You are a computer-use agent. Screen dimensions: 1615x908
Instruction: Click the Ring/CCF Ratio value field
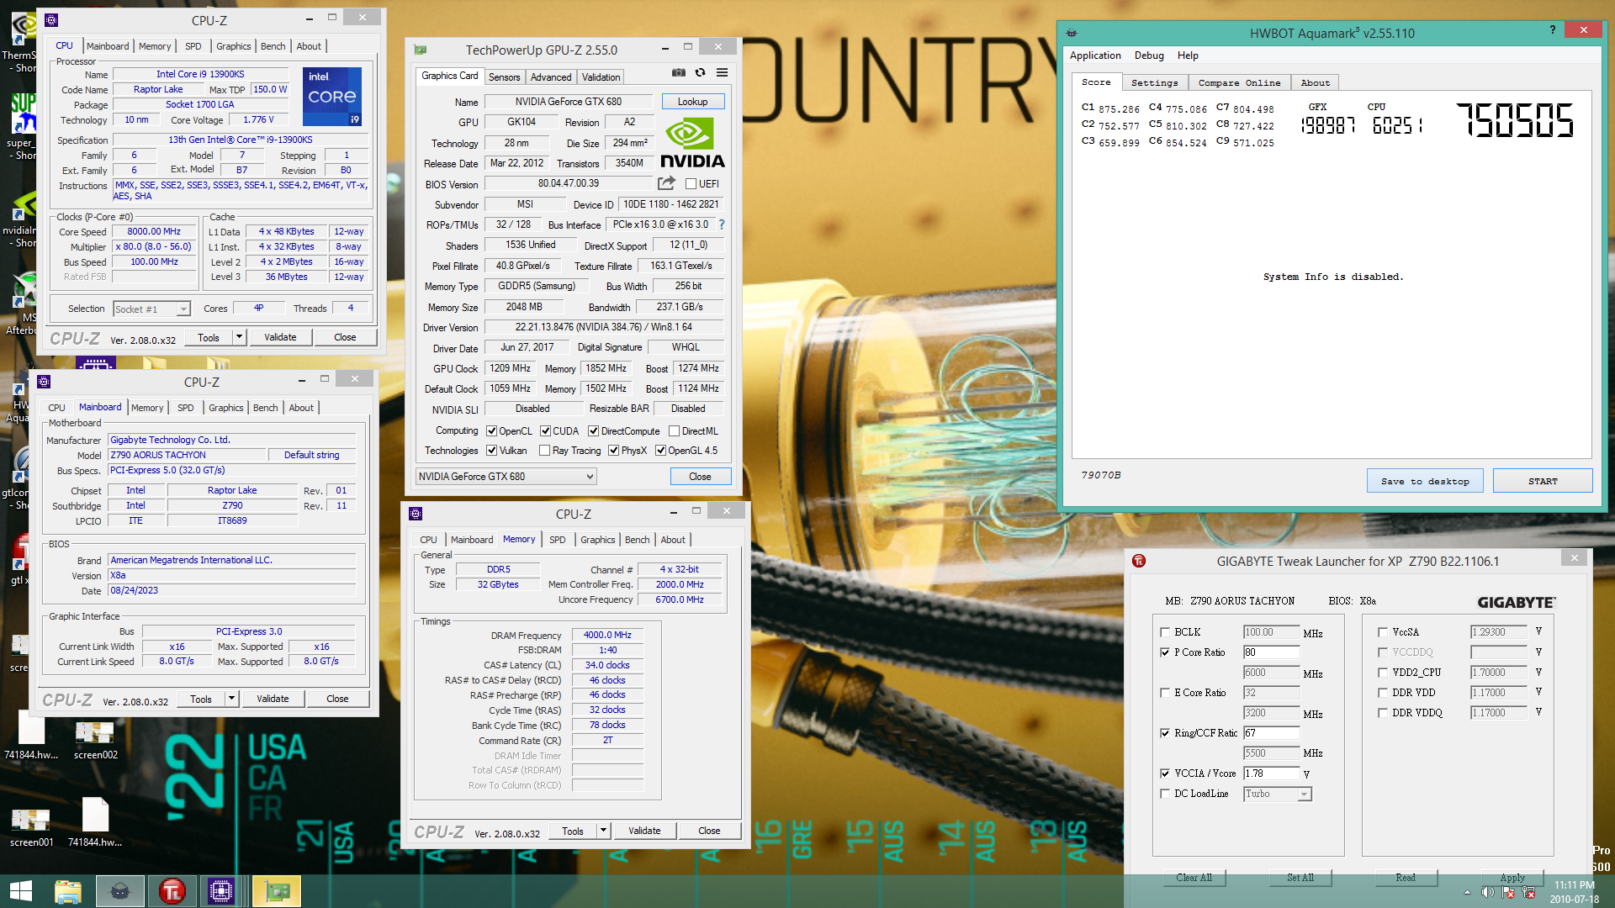tap(1271, 733)
